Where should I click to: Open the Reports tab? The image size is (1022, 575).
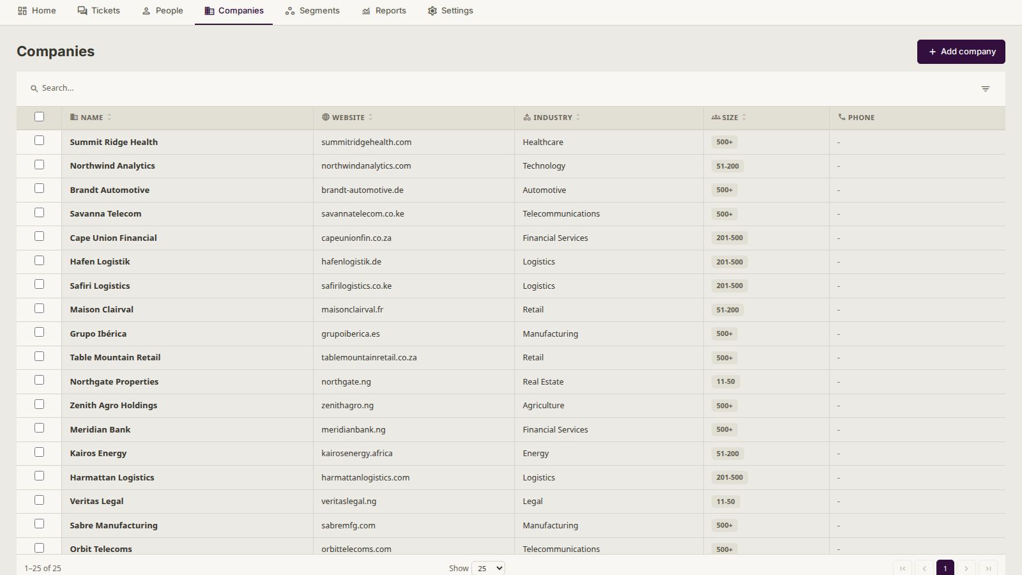(x=384, y=11)
